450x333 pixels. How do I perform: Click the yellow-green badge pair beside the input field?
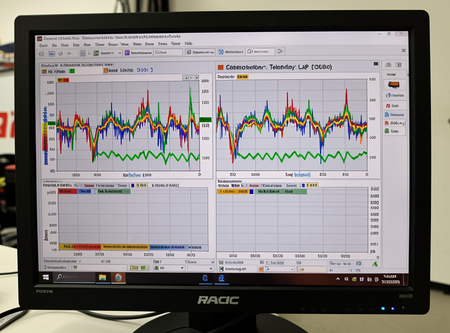pos(139,268)
